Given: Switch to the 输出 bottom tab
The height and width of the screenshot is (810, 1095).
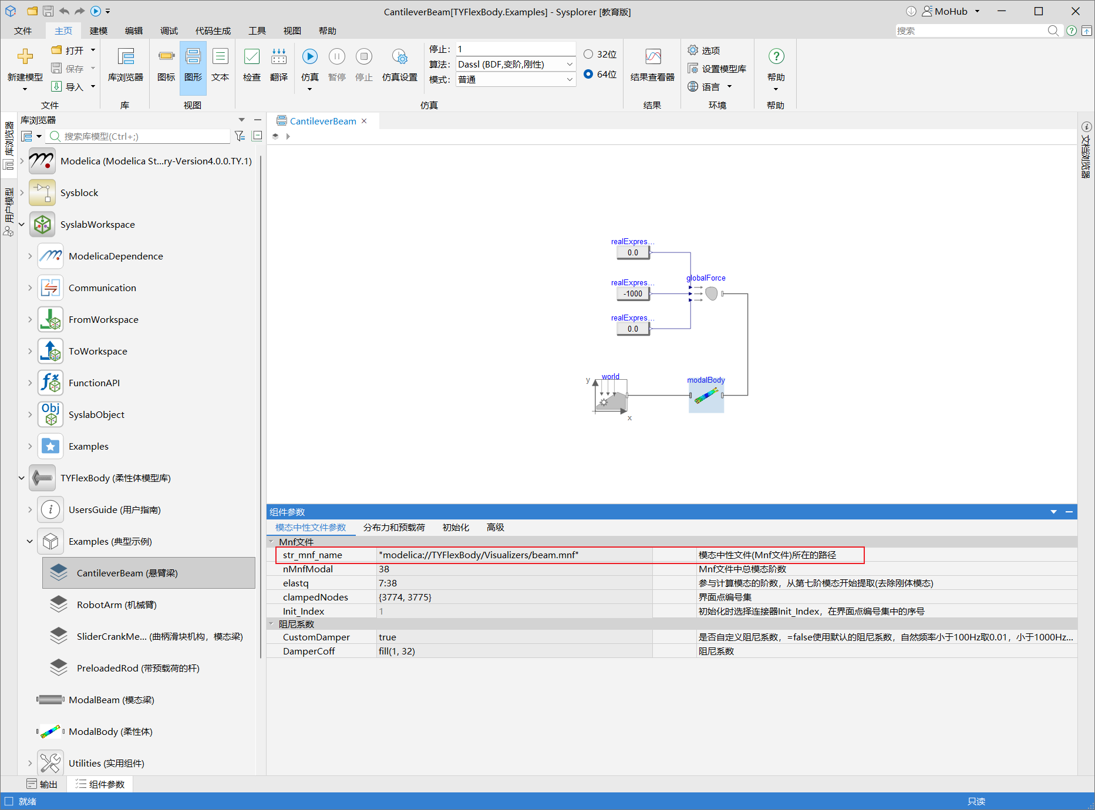Looking at the screenshot, I should 42,784.
